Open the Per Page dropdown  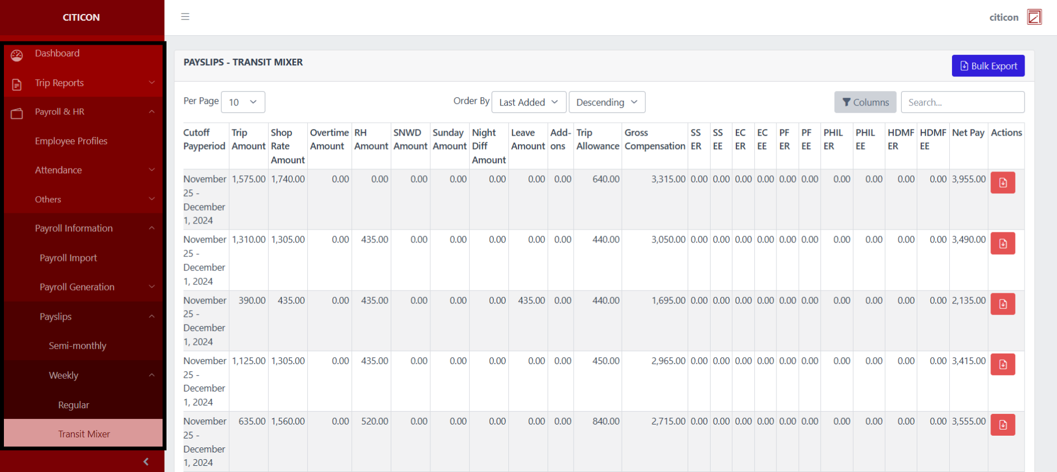(x=242, y=102)
